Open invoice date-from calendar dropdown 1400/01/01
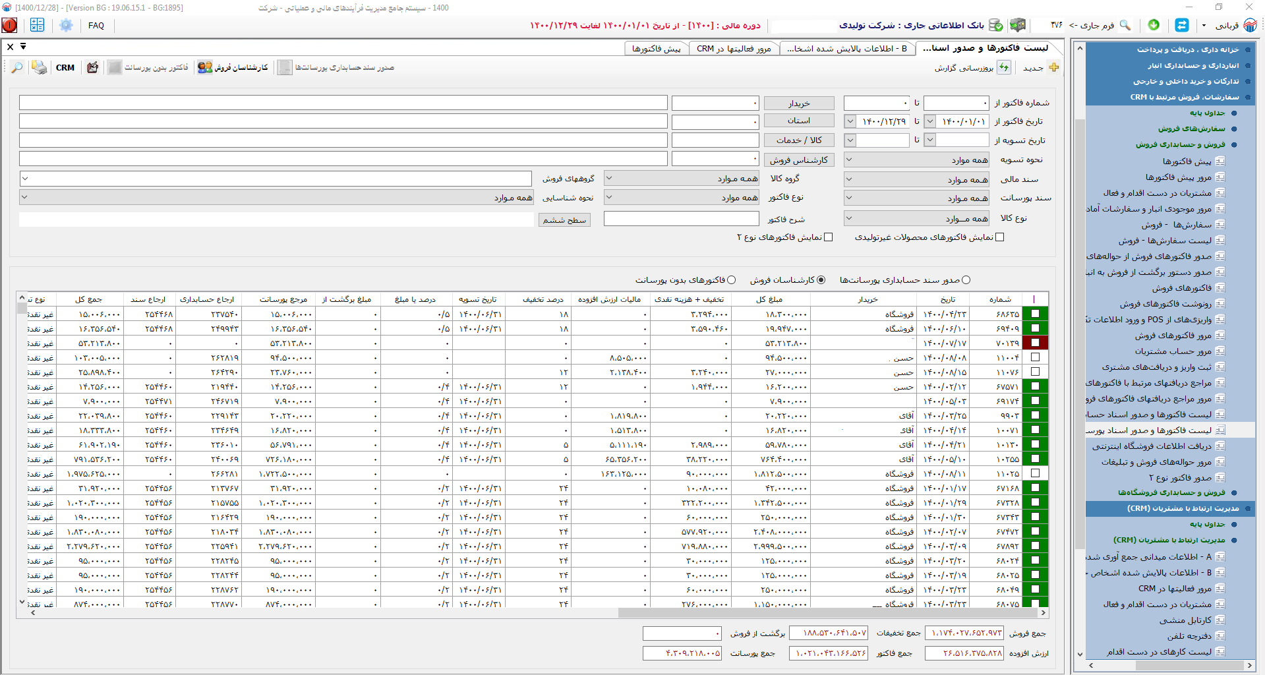This screenshot has height=675, width=1265. click(929, 121)
